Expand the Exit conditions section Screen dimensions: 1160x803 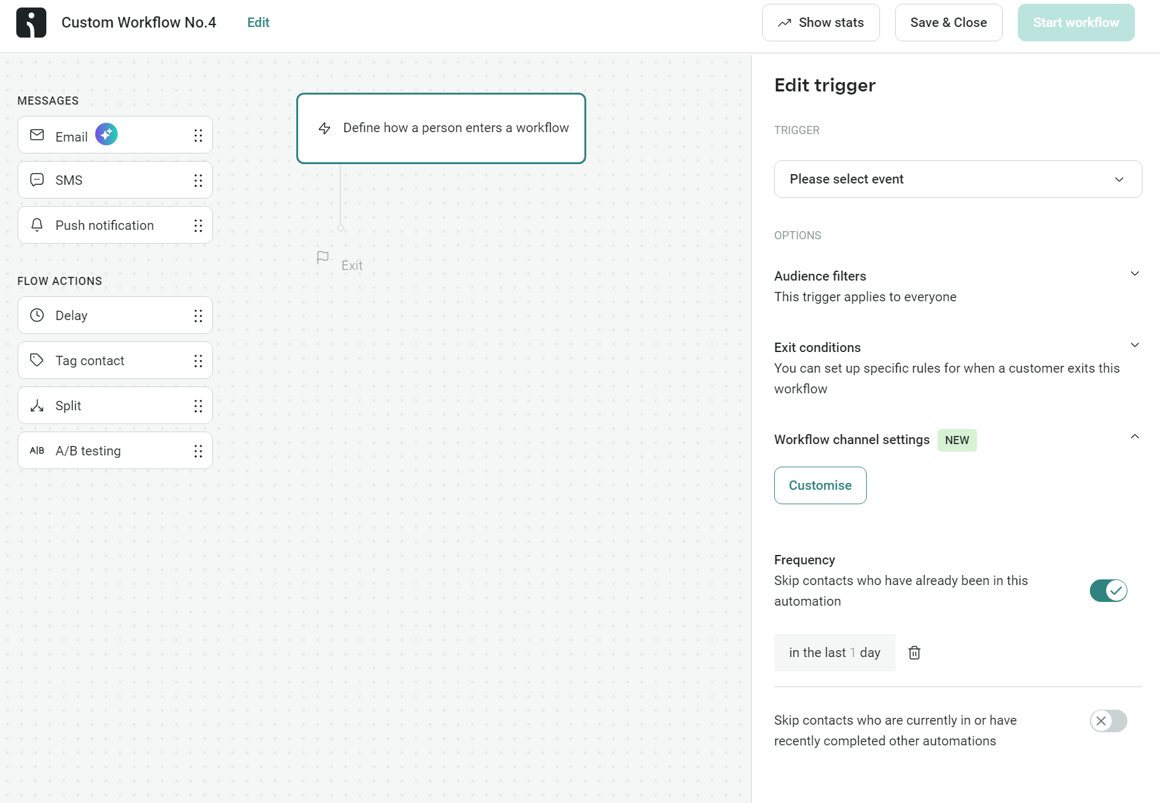click(x=1135, y=345)
